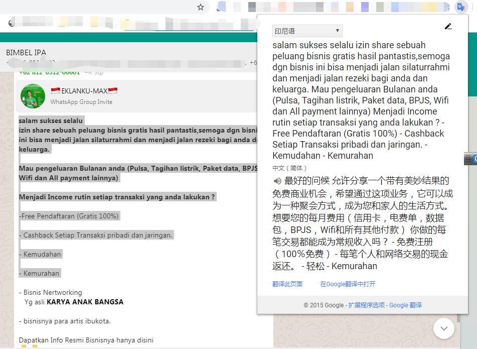The image size is (477, 349).
Task: Click the 翻译此页面 link
Action: coord(287,284)
